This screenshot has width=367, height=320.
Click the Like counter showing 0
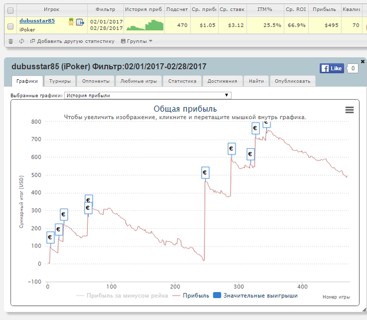point(353,68)
